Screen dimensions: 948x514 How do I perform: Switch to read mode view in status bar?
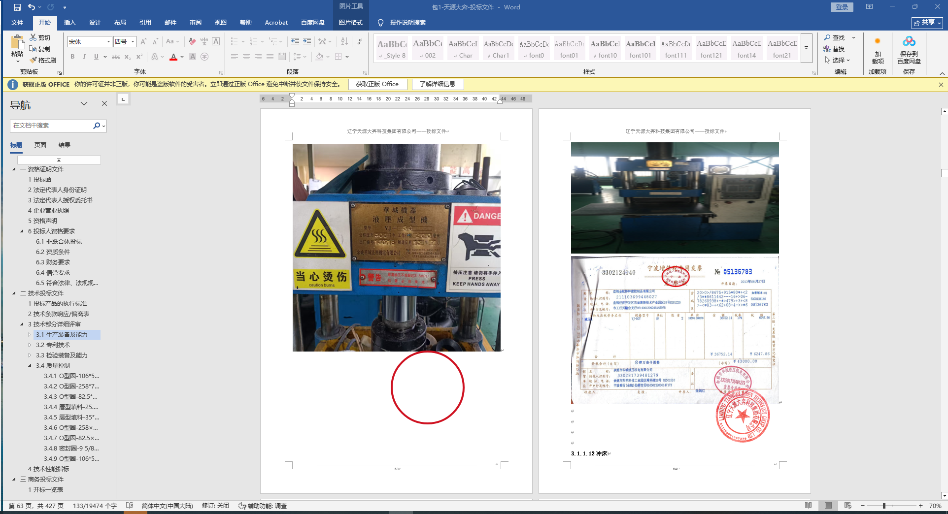(x=808, y=506)
